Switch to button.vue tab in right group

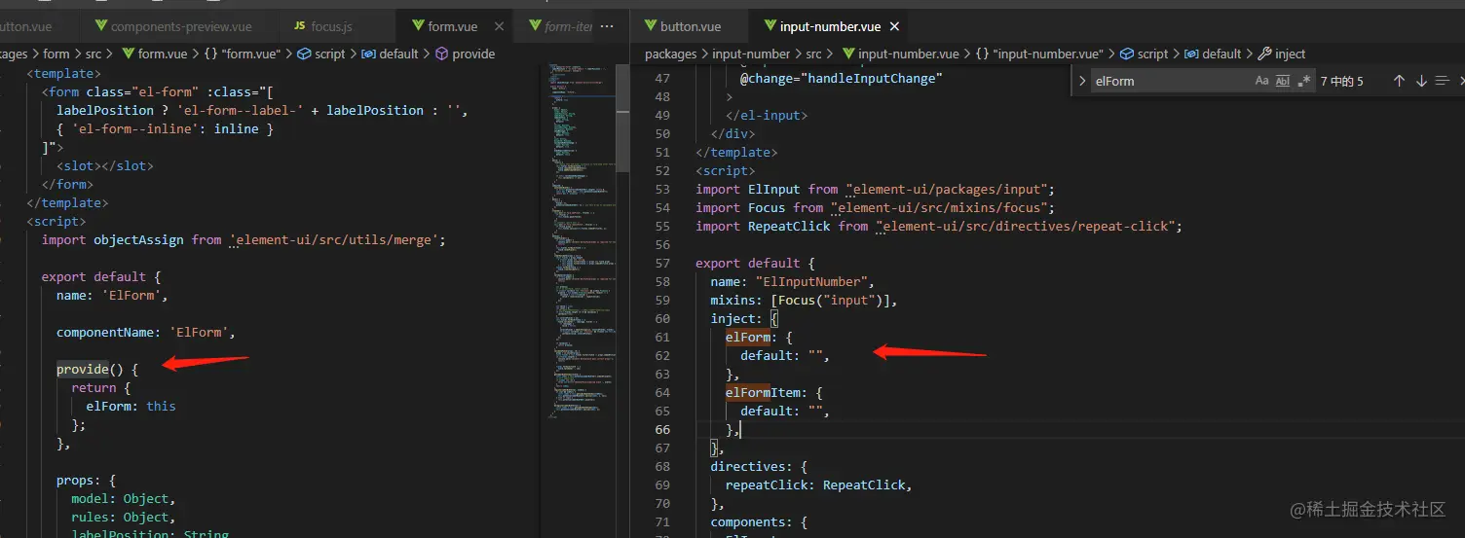[691, 26]
